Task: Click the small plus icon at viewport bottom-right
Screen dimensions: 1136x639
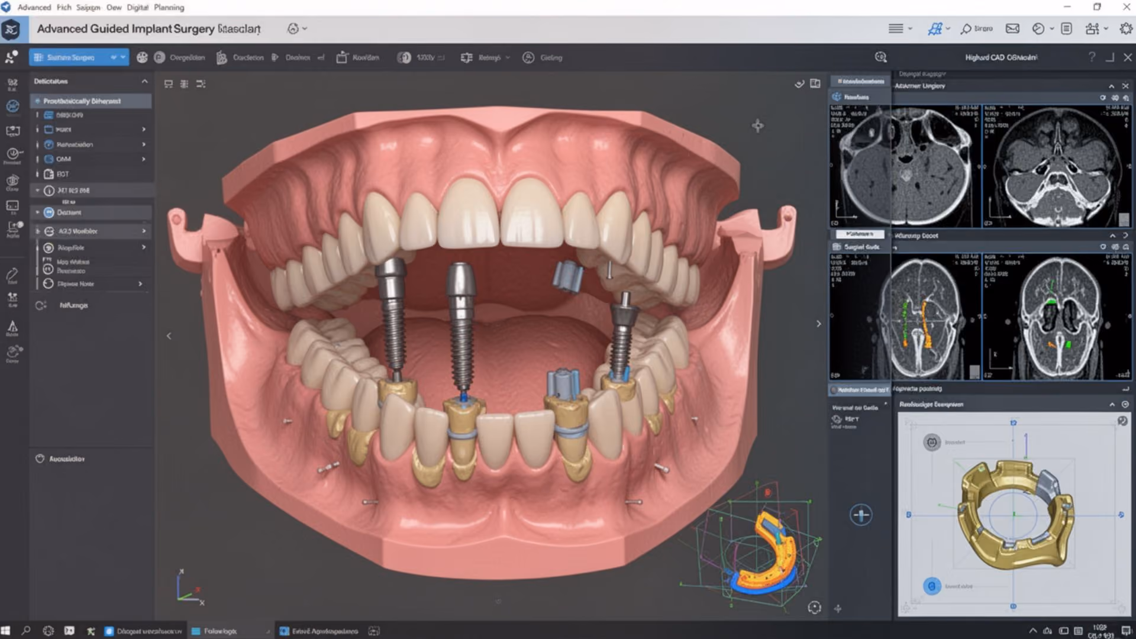Action: pyautogui.click(x=838, y=608)
